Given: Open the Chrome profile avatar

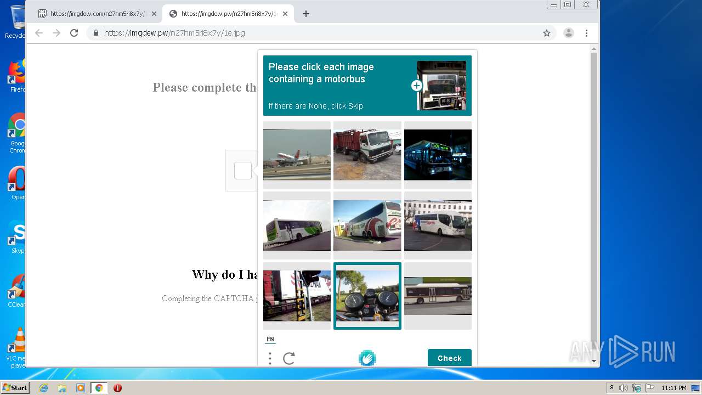Looking at the screenshot, I should 569,33.
